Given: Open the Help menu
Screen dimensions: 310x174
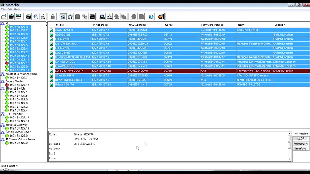Looking at the screenshot, I should (x=17, y=9).
